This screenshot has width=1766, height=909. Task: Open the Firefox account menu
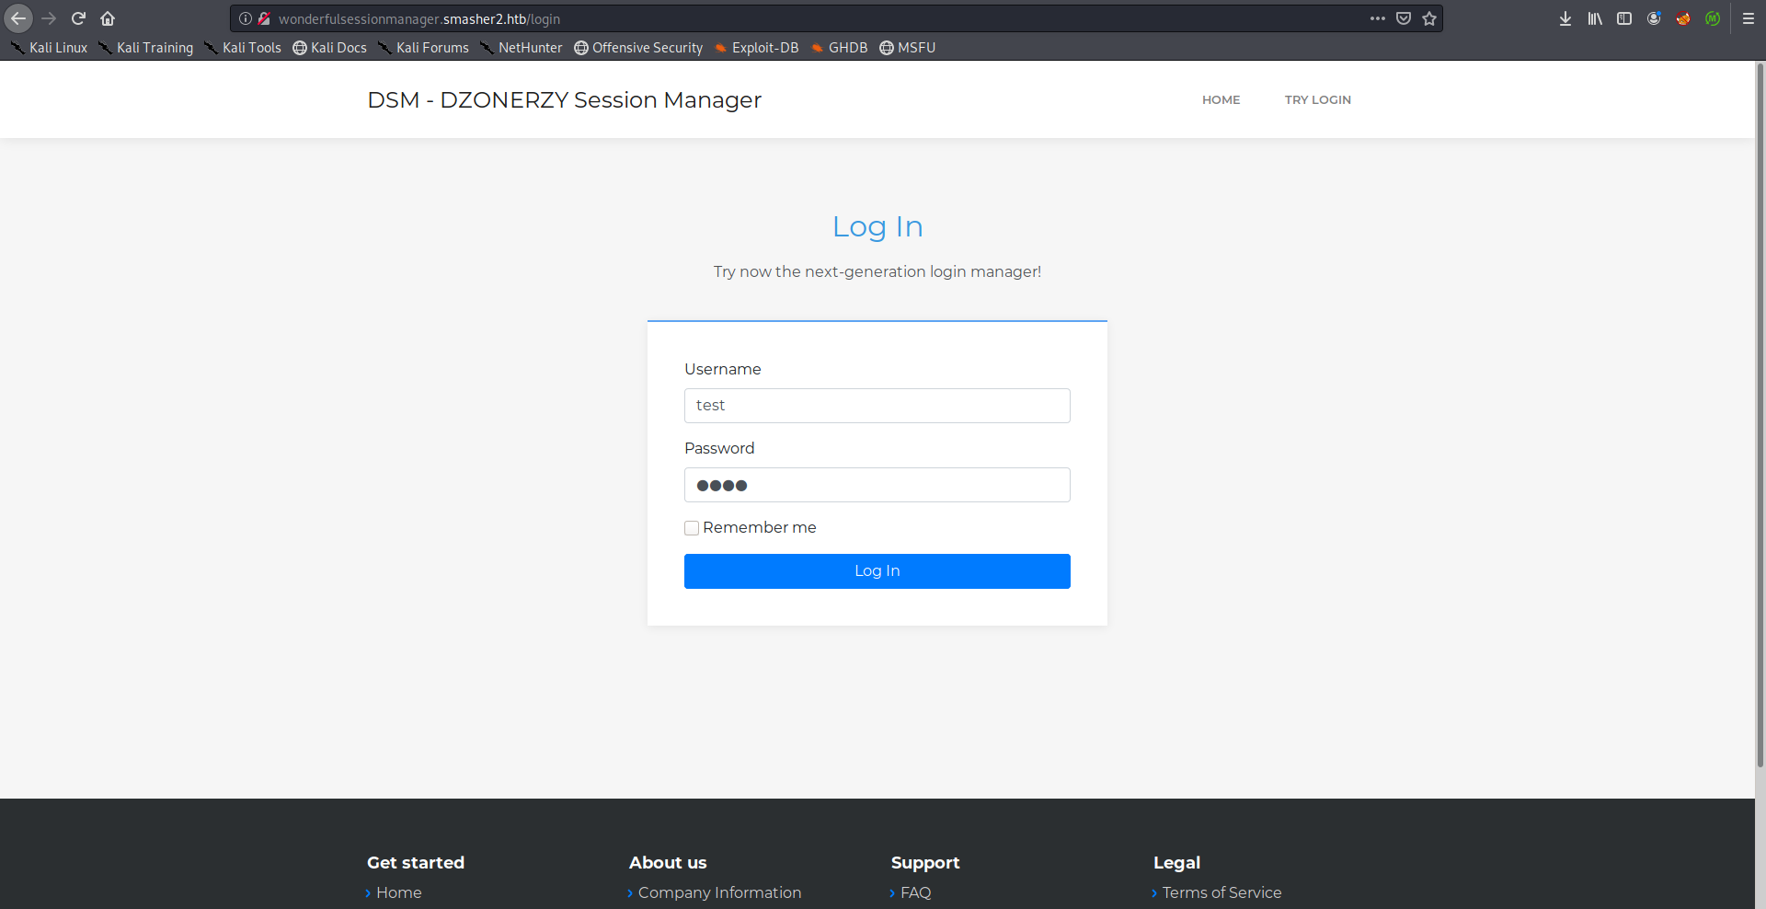click(x=1654, y=18)
